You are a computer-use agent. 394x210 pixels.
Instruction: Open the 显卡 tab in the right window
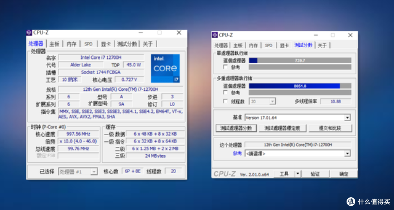[x=284, y=45]
